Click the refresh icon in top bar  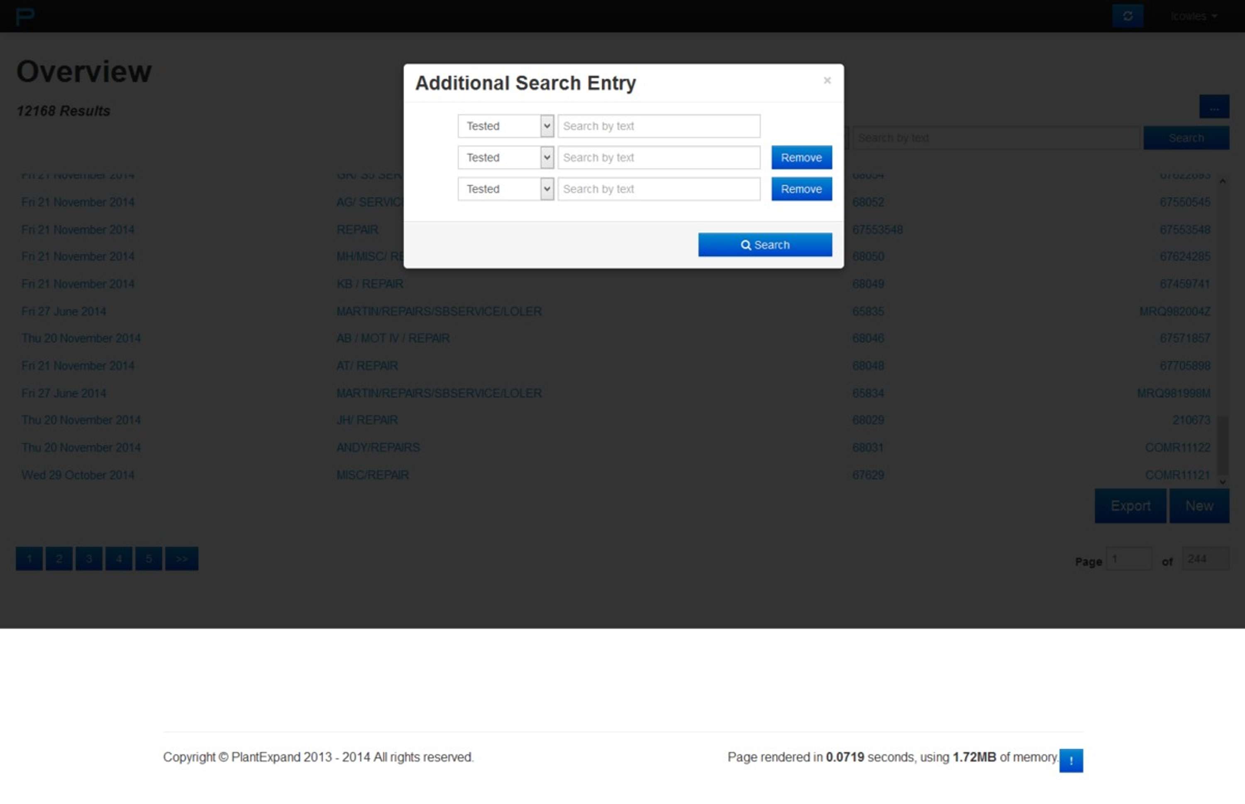pyautogui.click(x=1128, y=16)
